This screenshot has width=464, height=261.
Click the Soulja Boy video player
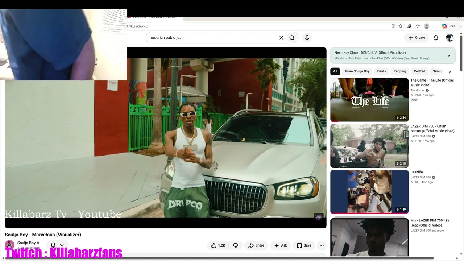166,138
